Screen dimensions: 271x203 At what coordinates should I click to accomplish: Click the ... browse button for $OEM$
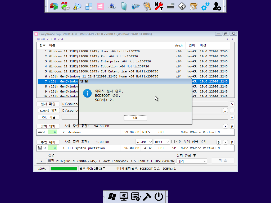(x=225, y=111)
